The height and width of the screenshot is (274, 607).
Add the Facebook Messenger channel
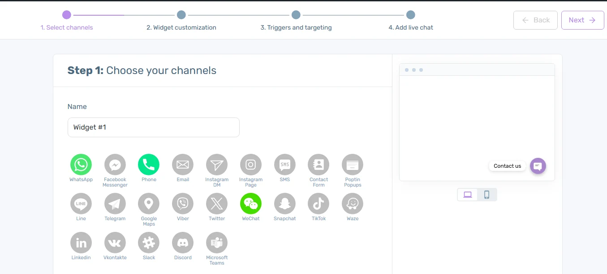coord(115,165)
